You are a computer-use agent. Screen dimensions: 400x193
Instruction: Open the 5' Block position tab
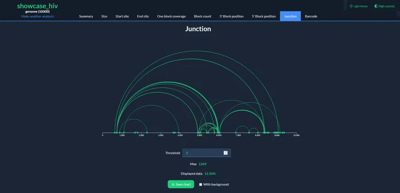[x=264, y=16]
